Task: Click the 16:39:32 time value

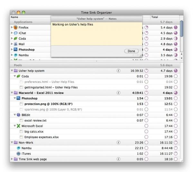Action: click(x=137, y=71)
